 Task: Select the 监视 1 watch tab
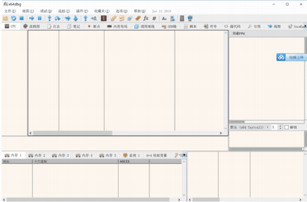(x=131, y=155)
